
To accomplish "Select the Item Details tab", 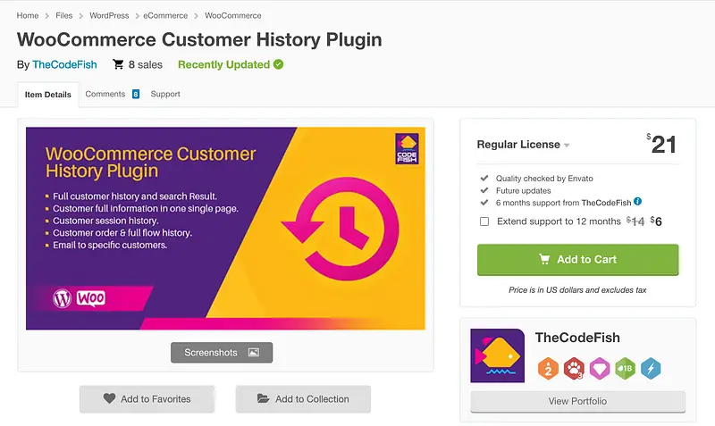I will click(48, 95).
